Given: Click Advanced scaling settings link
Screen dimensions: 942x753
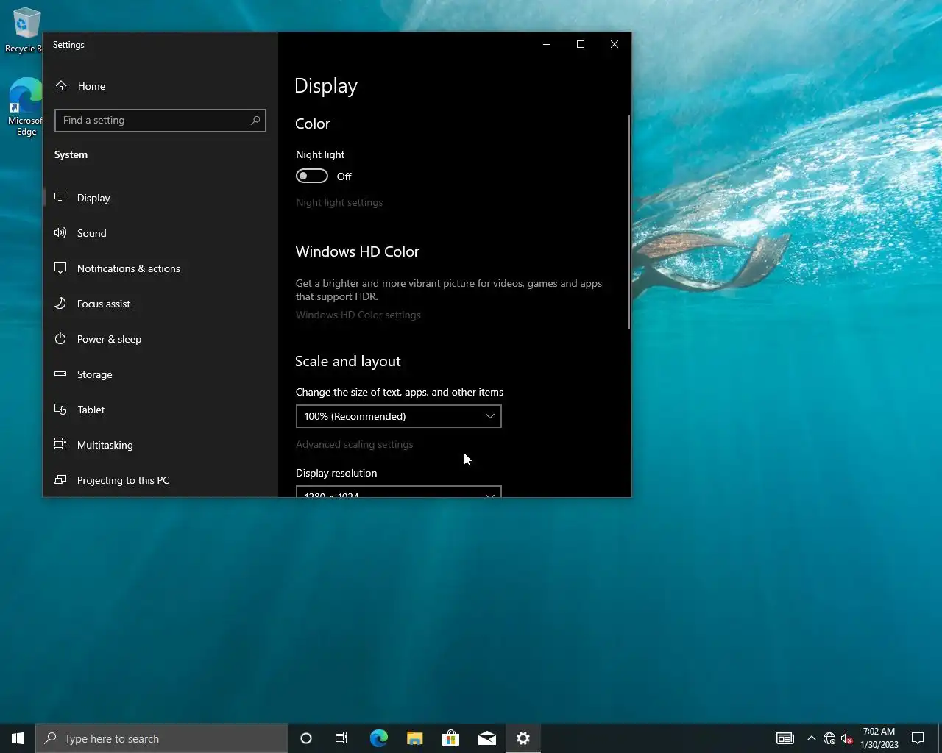Looking at the screenshot, I should coord(354,444).
